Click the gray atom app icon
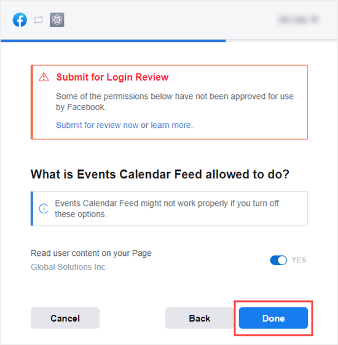The width and height of the screenshot is (338, 345). (57, 20)
